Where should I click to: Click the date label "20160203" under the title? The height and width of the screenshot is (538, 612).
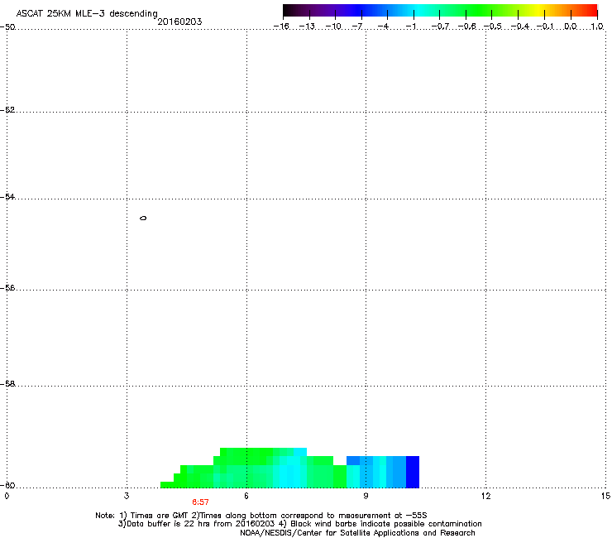[x=179, y=22]
